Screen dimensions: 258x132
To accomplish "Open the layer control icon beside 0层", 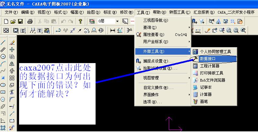I will pos(92,21).
